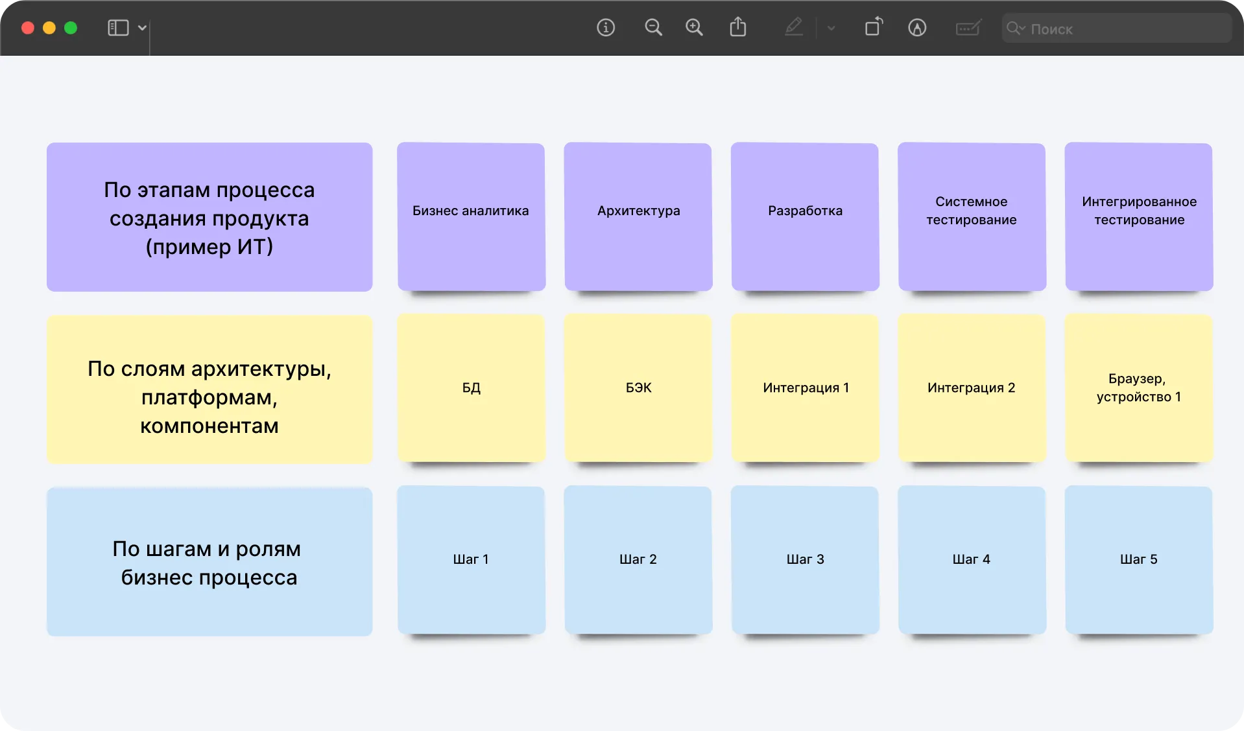
Task: Click the По шагам и ролям header card
Action: pos(209,562)
